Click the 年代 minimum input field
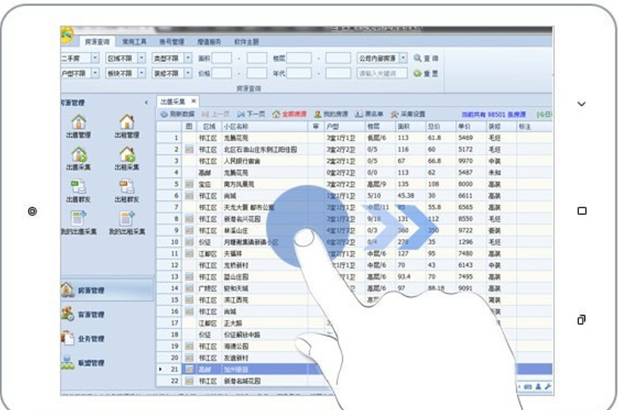Screen dimensions: 619x410 coord(299,73)
